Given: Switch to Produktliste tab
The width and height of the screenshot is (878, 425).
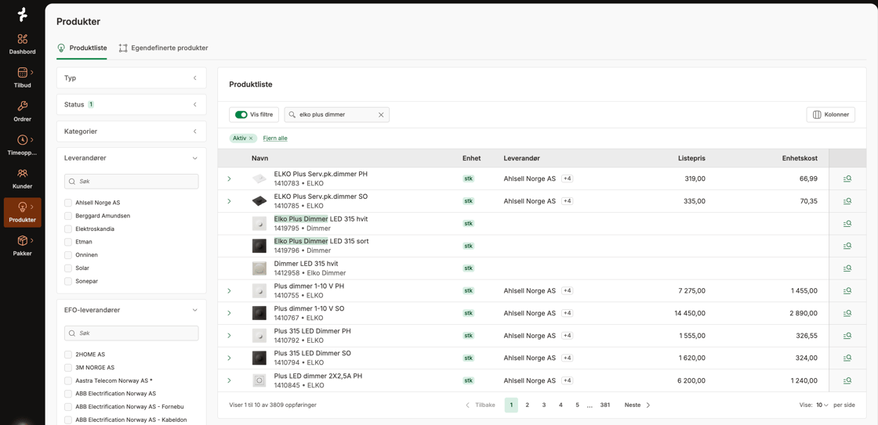Looking at the screenshot, I should 82,48.
